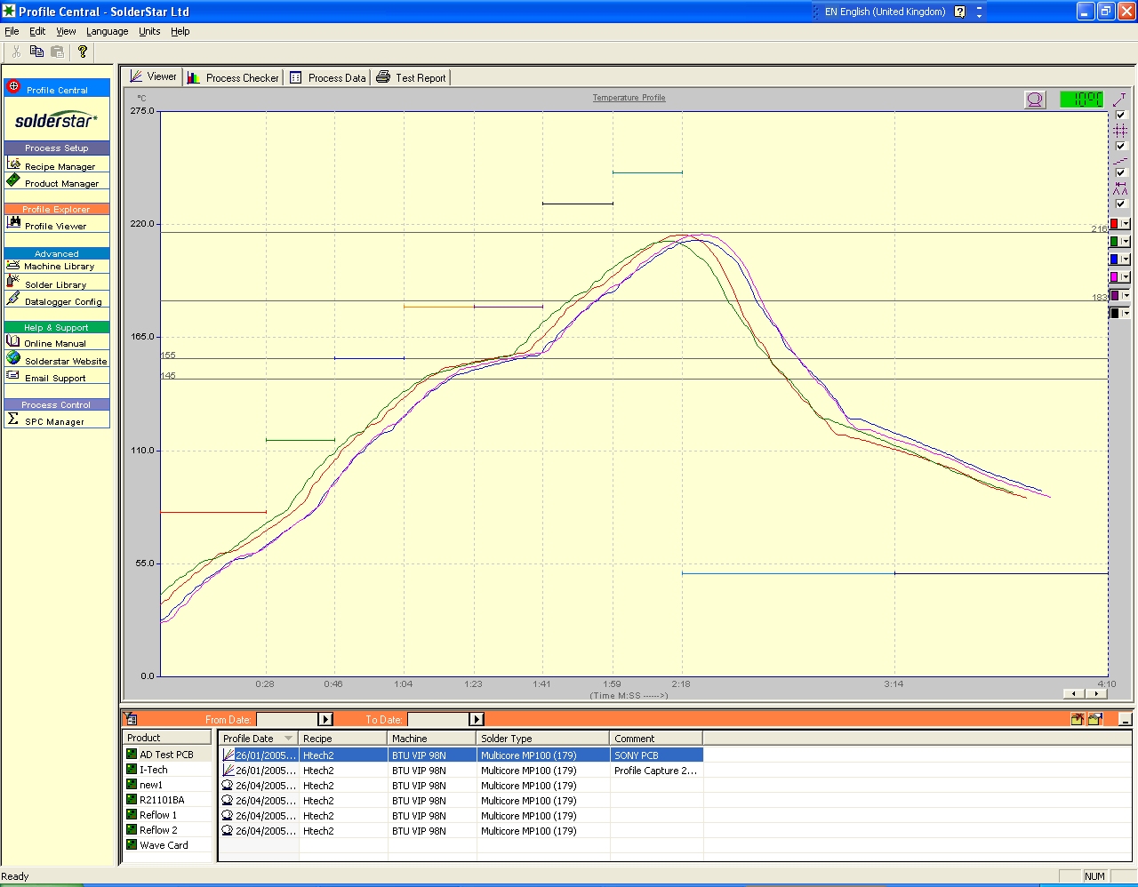Click the slope lines icon on right strip
This screenshot has height=887, width=1138.
click(1120, 161)
